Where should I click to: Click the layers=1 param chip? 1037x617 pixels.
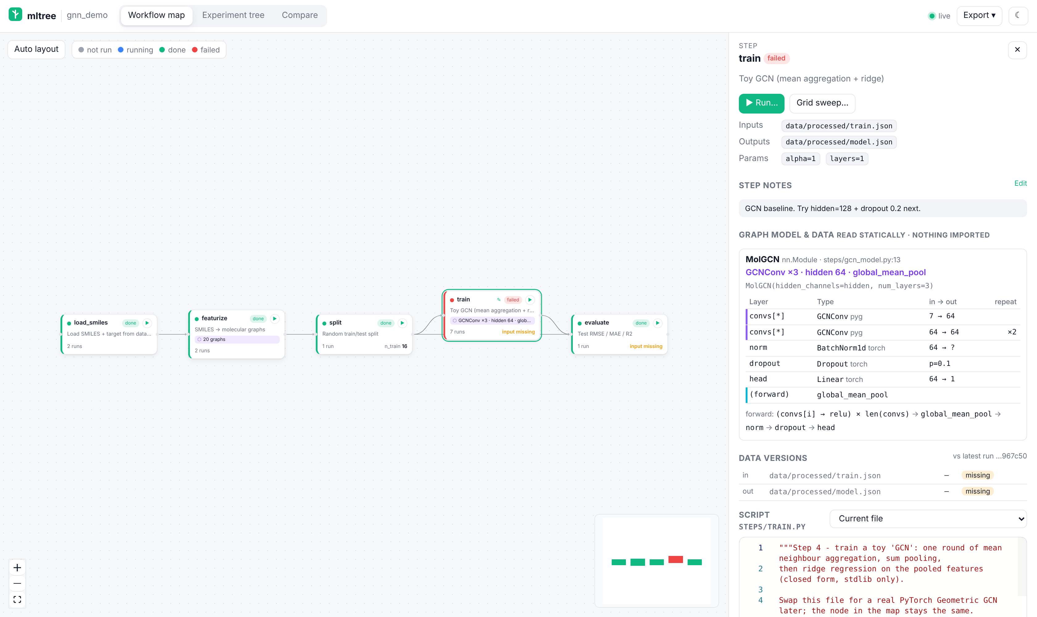pyautogui.click(x=847, y=159)
